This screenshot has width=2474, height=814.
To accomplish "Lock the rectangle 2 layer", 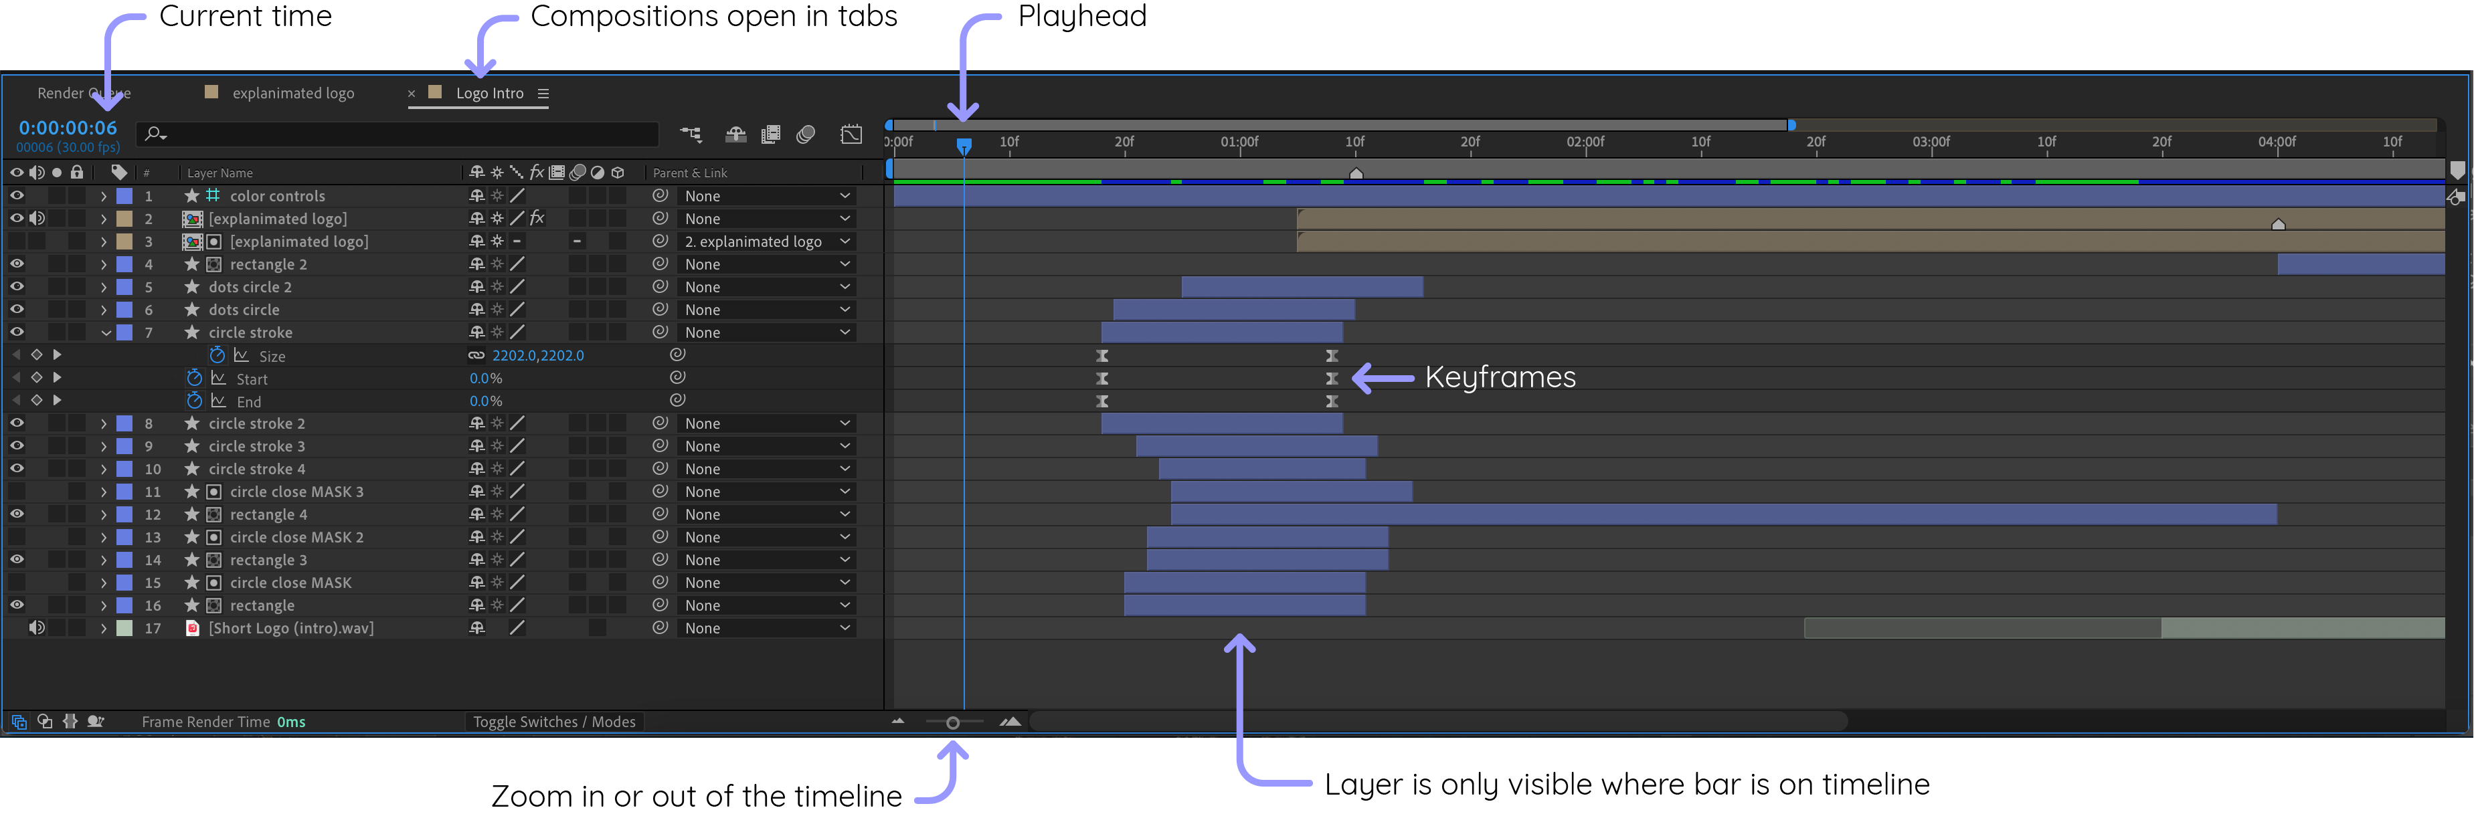I will coord(76,264).
